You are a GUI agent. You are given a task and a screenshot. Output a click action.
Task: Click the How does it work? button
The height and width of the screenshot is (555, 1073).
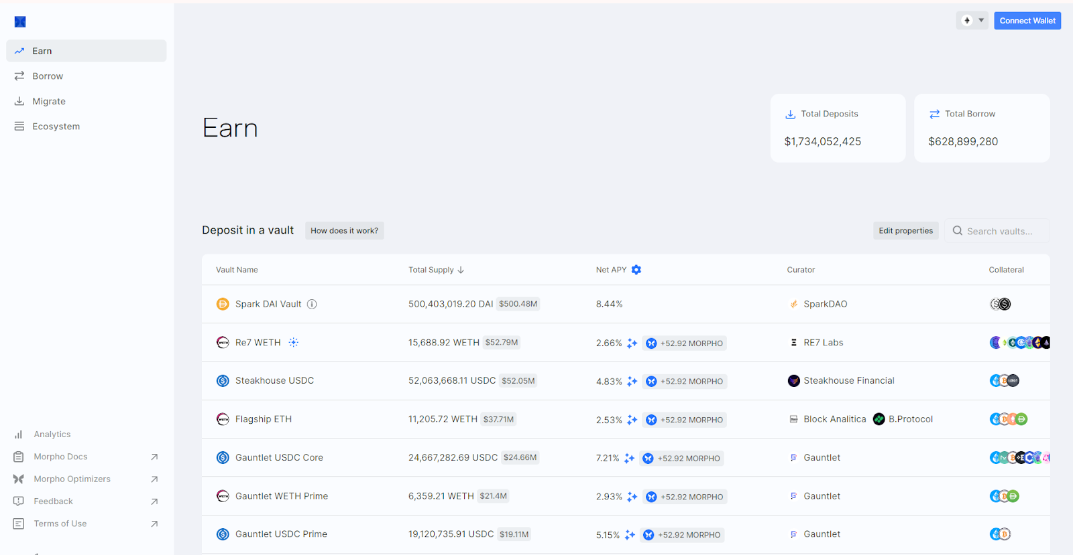(x=344, y=230)
